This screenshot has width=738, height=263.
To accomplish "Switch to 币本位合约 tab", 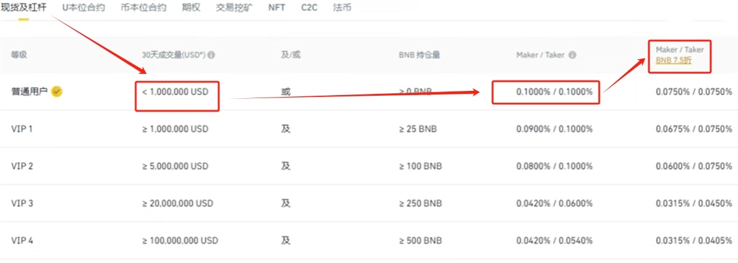I will [144, 8].
